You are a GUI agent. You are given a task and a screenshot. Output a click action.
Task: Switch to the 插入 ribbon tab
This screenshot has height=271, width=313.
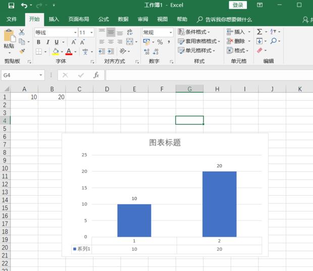coord(54,19)
